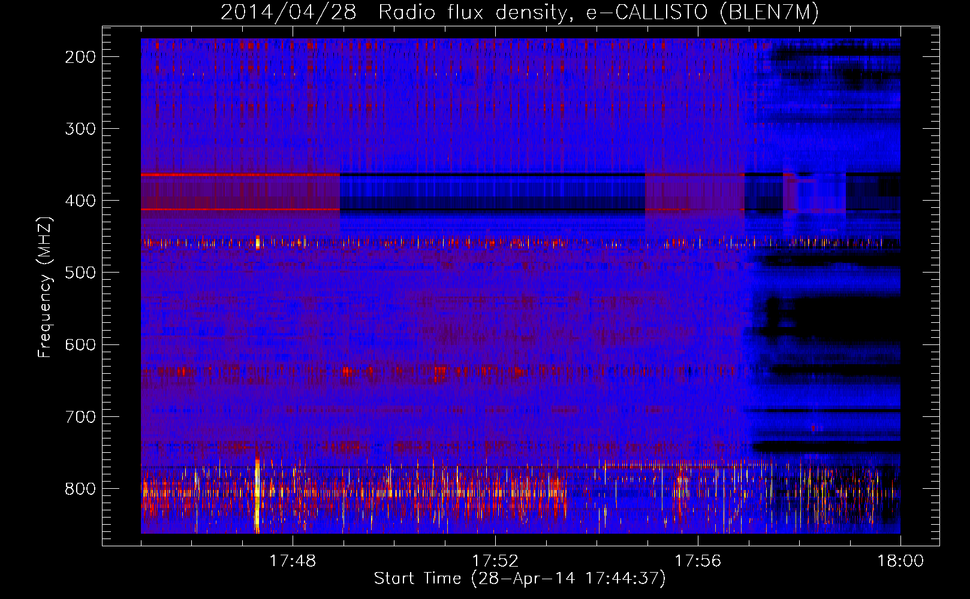Click the 'e-CALLISTO (BLEN7M)' title text
970x599 pixels.
[x=703, y=13]
